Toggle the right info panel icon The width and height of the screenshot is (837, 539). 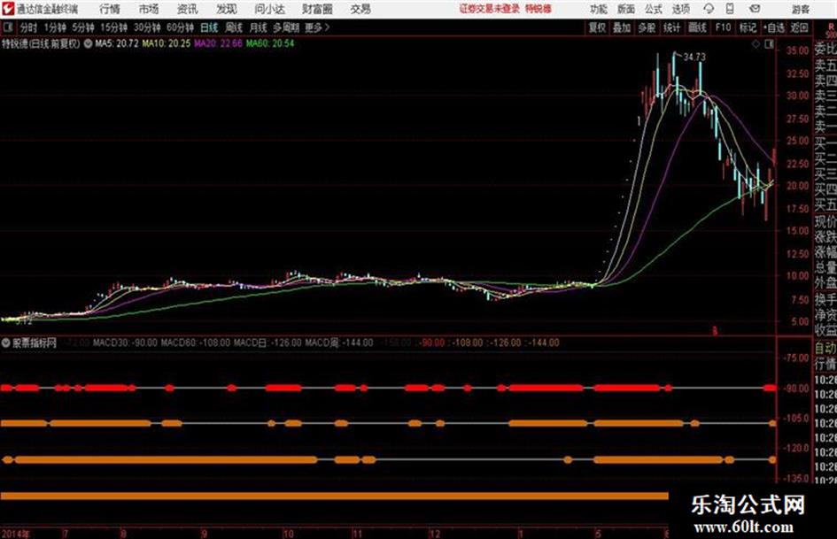(769, 44)
